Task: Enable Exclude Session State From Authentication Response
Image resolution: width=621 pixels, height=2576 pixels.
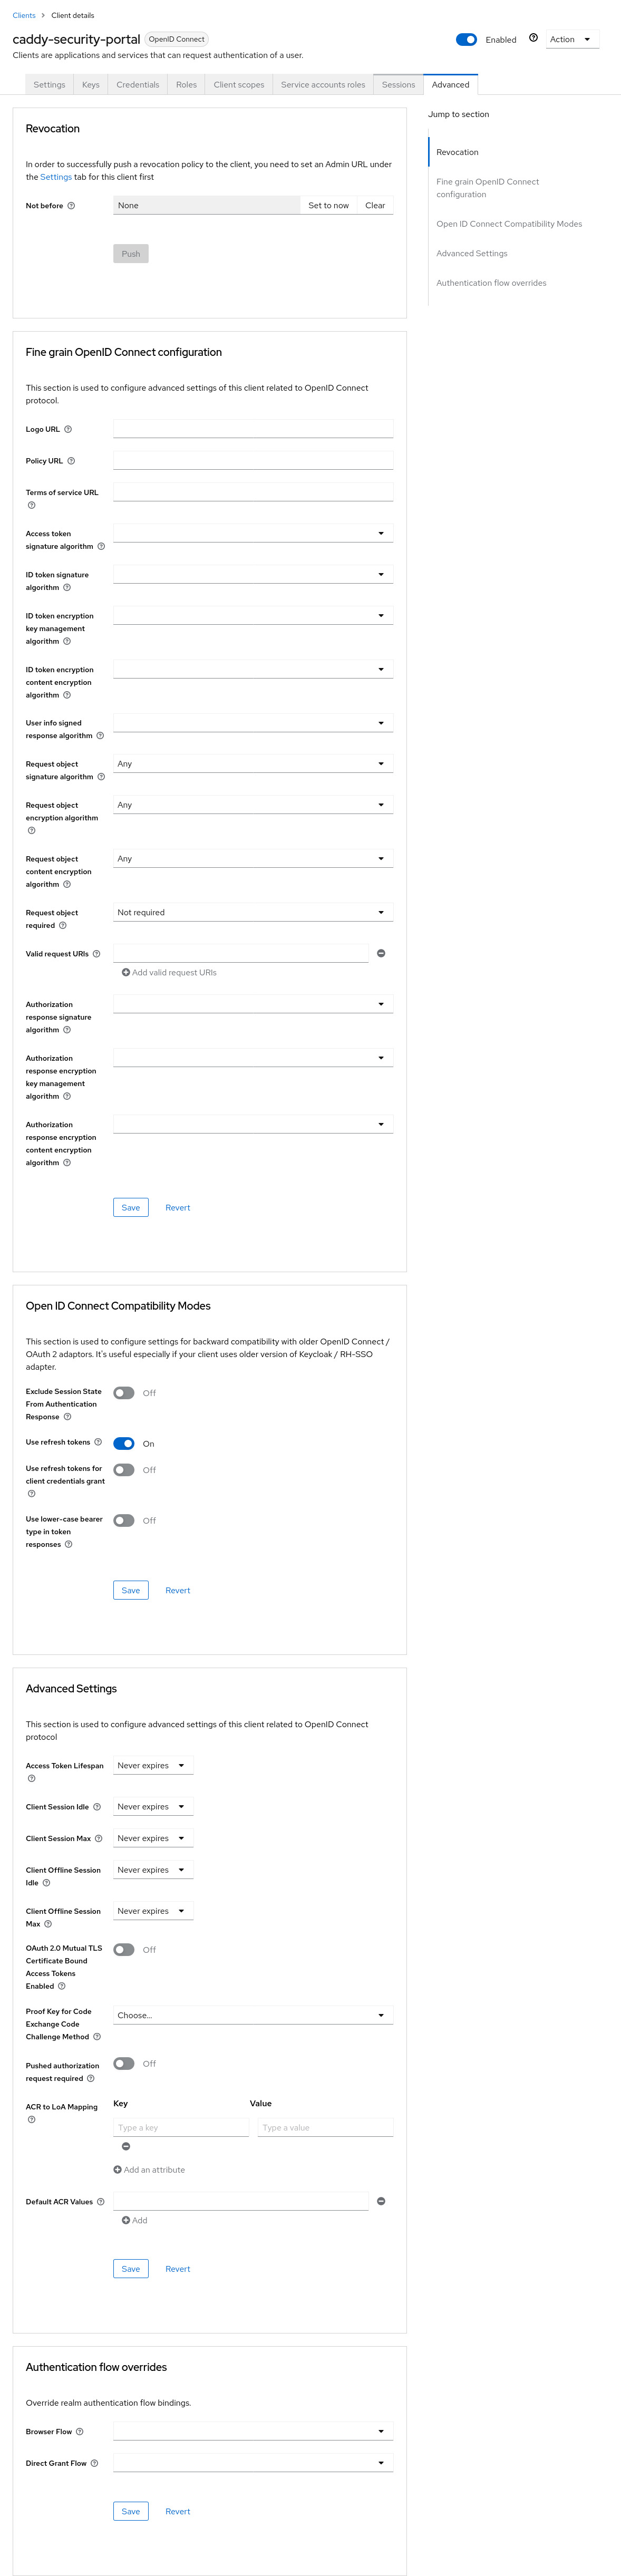Action: [x=124, y=1392]
